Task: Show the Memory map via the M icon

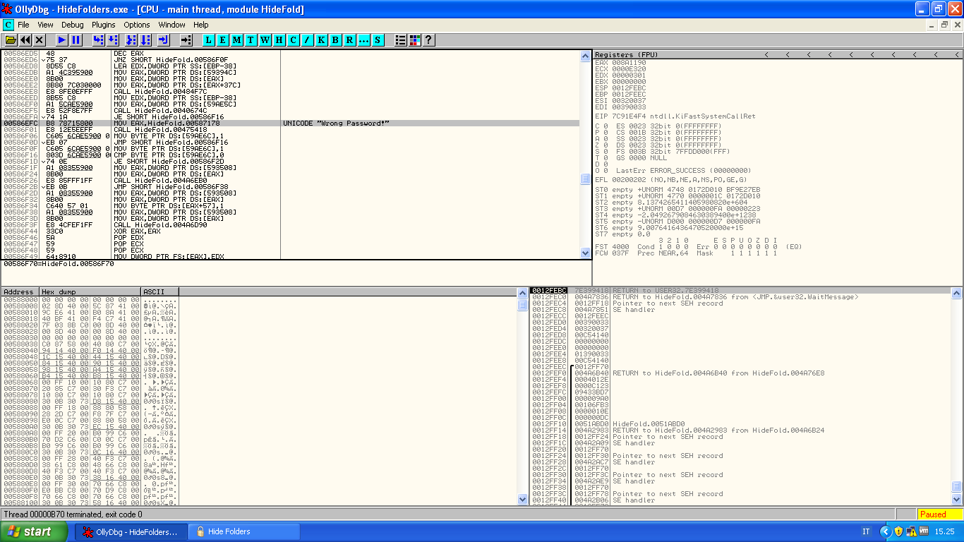Action: tap(237, 40)
